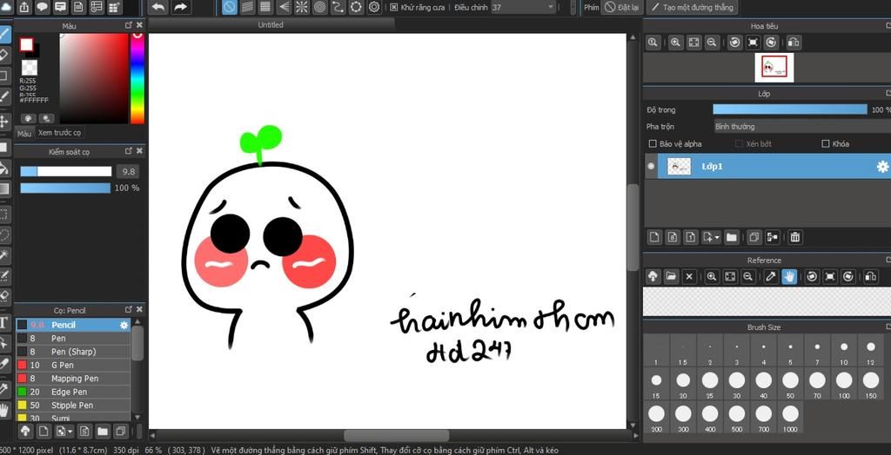Viewport: 891px width, 455px height.
Task: Click the Tạo một đường thẳng button
Action: point(693,7)
